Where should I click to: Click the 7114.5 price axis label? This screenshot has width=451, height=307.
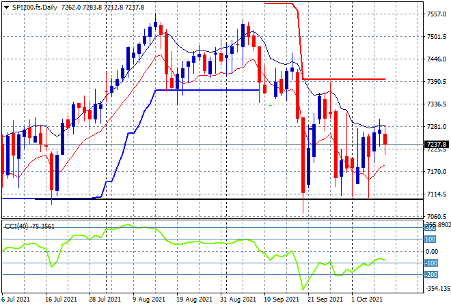tap(437, 194)
